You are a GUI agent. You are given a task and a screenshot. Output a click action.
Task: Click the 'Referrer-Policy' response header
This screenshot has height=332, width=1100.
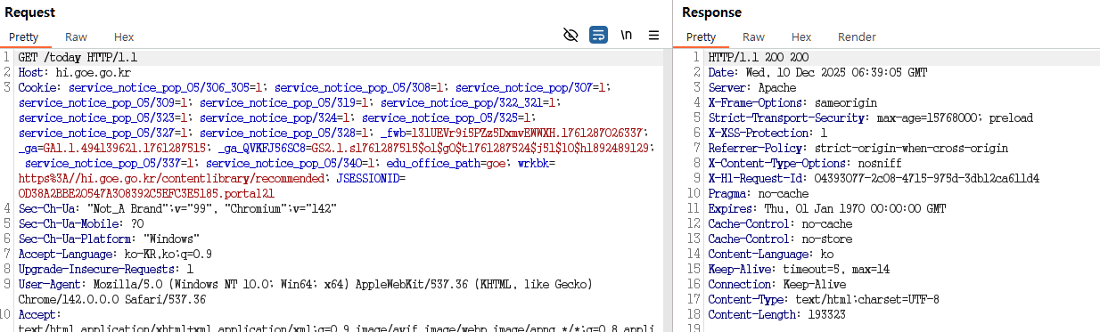coord(858,149)
